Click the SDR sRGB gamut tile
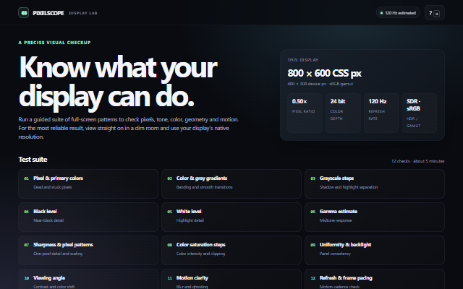 pos(419,113)
